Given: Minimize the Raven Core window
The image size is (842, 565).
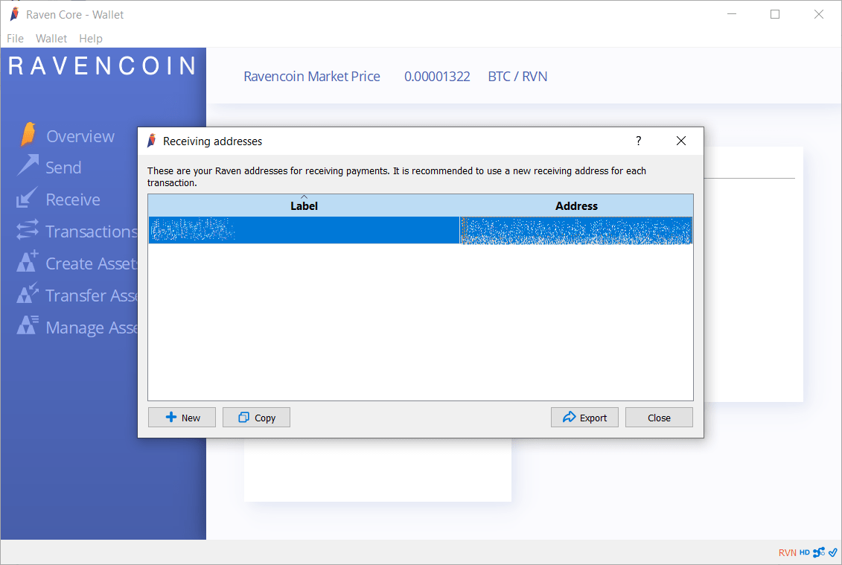Looking at the screenshot, I should pos(731,14).
